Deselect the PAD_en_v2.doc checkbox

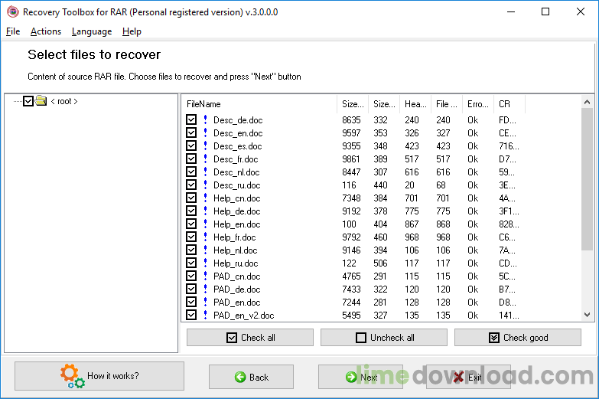point(191,315)
